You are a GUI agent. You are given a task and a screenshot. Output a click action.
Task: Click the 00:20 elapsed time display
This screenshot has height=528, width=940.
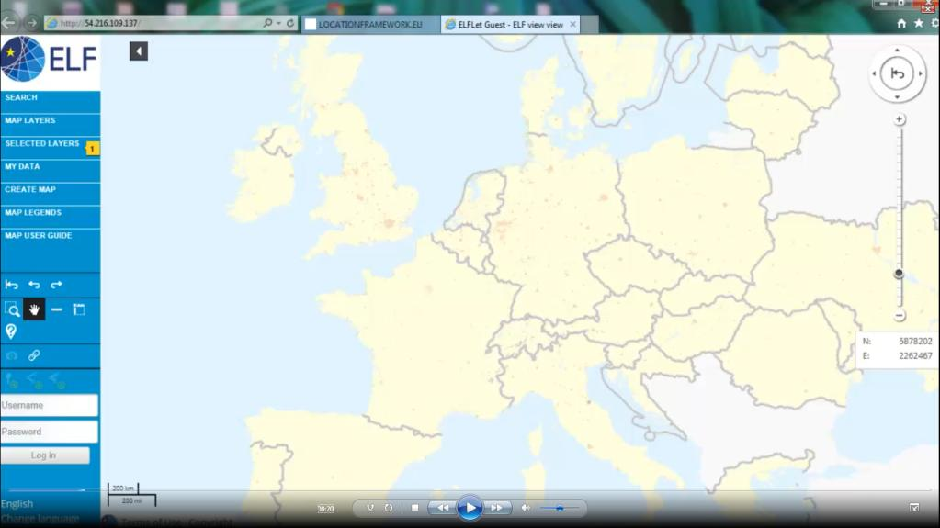point(325,509)
